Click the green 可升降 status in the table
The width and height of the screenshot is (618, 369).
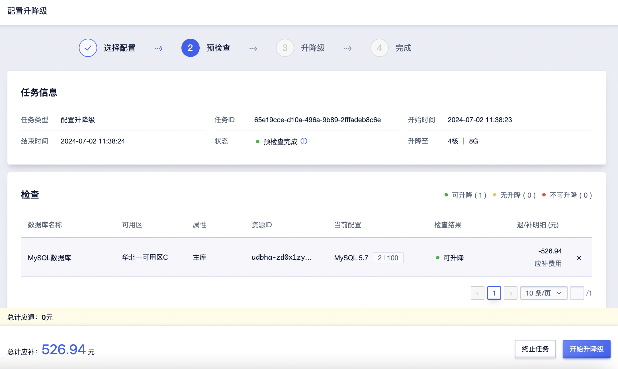tap(454, 257)
